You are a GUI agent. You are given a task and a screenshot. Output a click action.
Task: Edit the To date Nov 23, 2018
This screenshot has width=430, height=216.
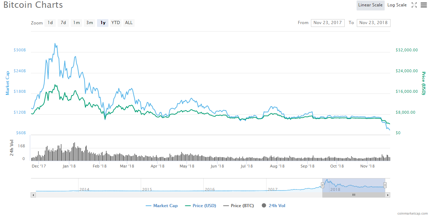coord(373,23)
